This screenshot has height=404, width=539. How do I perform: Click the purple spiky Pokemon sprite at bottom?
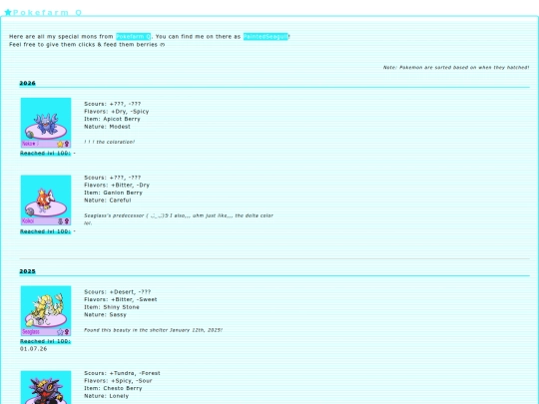coord(46,390)
